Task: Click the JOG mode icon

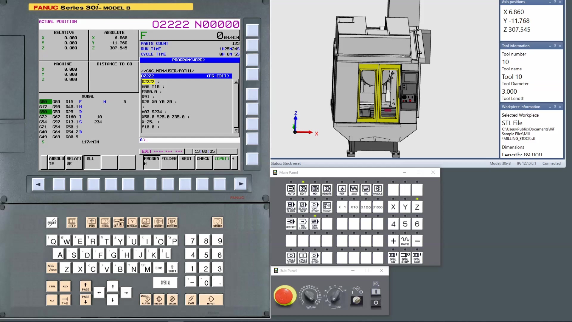Action: click(354, 190)
